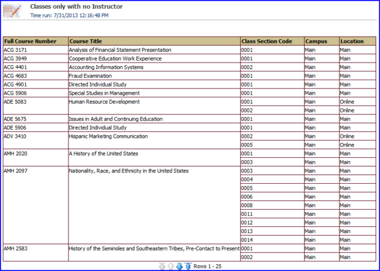This screenshot has width=380, height=271.
Task: Select the ACG 4901 course number cell
Action: click(35, 85)
